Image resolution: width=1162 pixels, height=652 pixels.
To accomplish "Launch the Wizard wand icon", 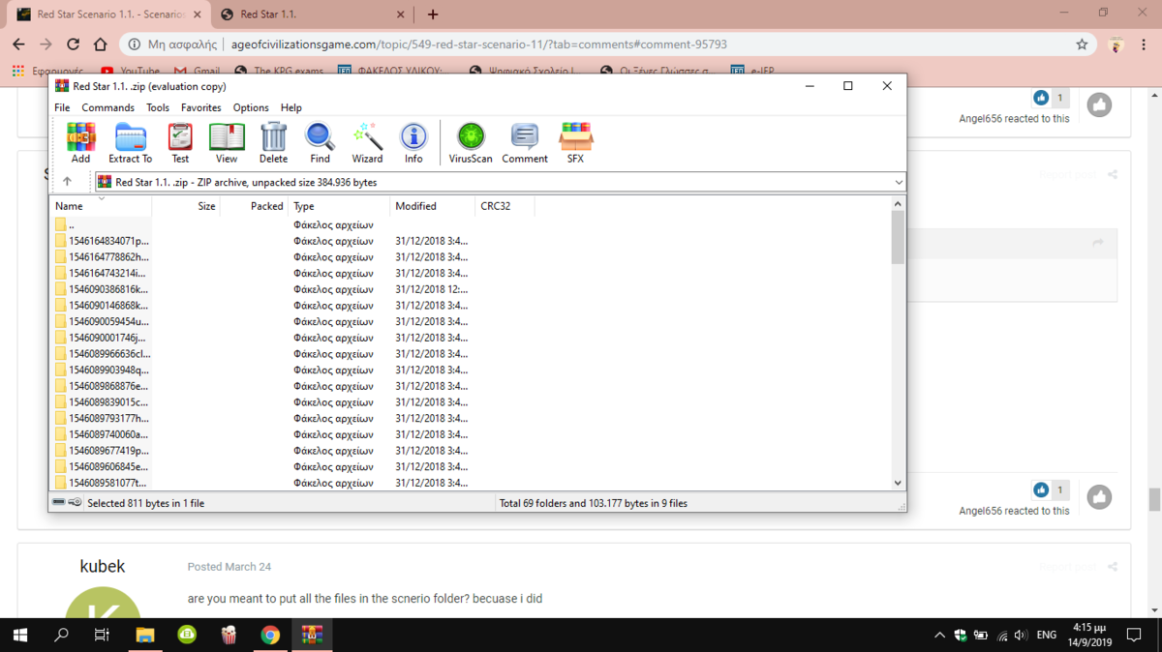I will [x=367, y=142].
